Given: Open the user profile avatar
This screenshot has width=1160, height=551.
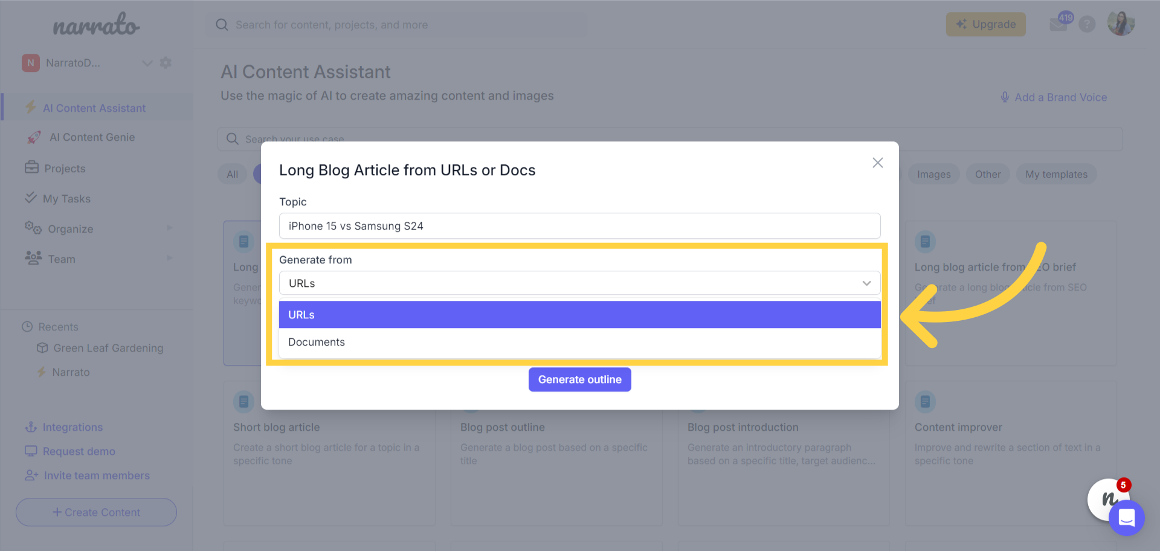Looking at the screenshot, I should click(x=1121, y=24).
